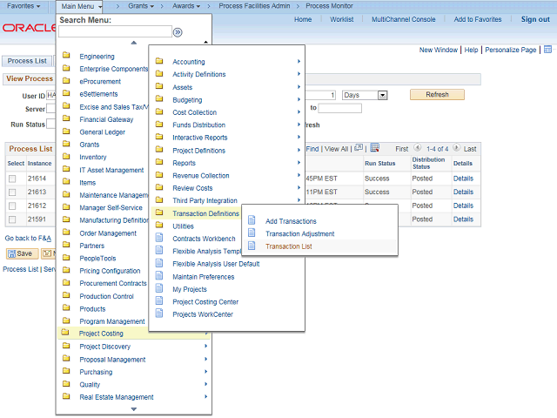Click the Engineering folder icon
This screenshot has height=418, width=557.
pos(66,57)
